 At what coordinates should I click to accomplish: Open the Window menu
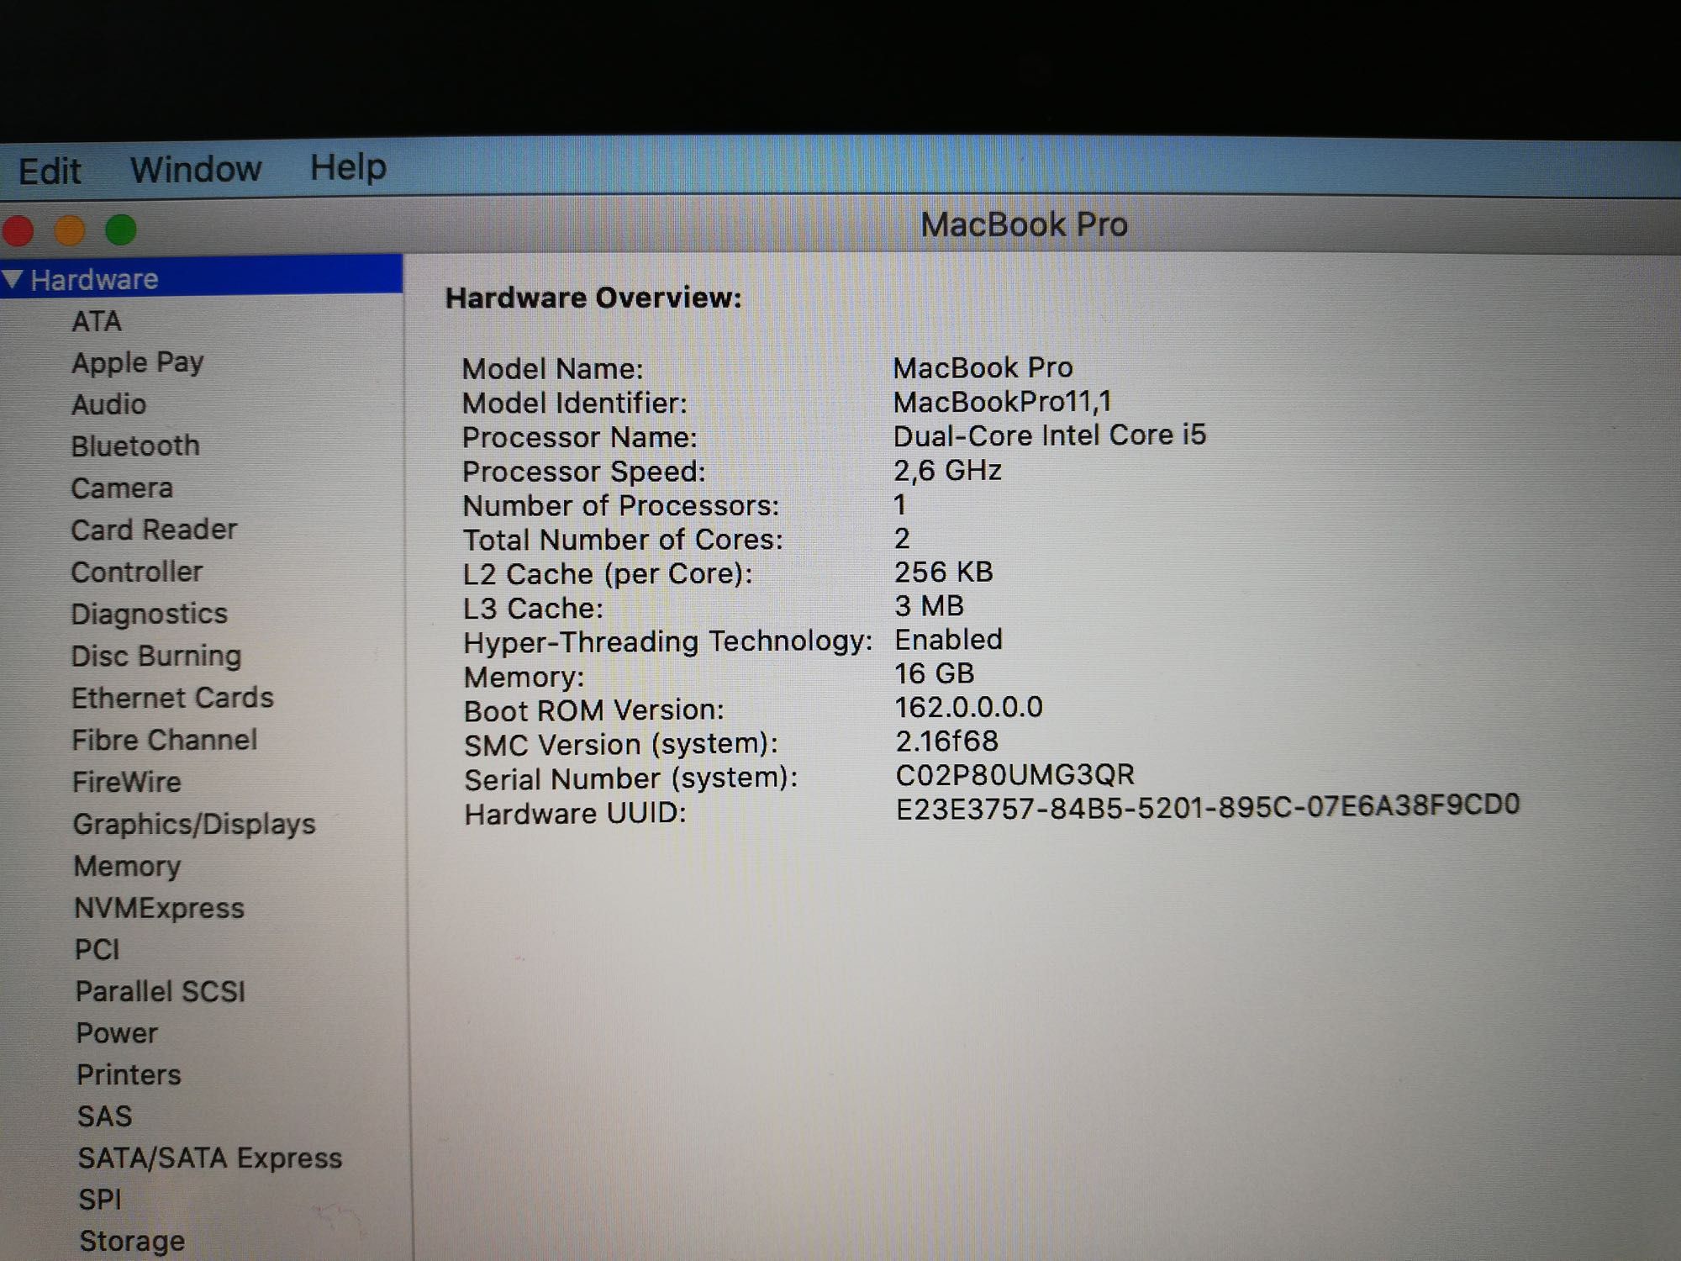196,169
